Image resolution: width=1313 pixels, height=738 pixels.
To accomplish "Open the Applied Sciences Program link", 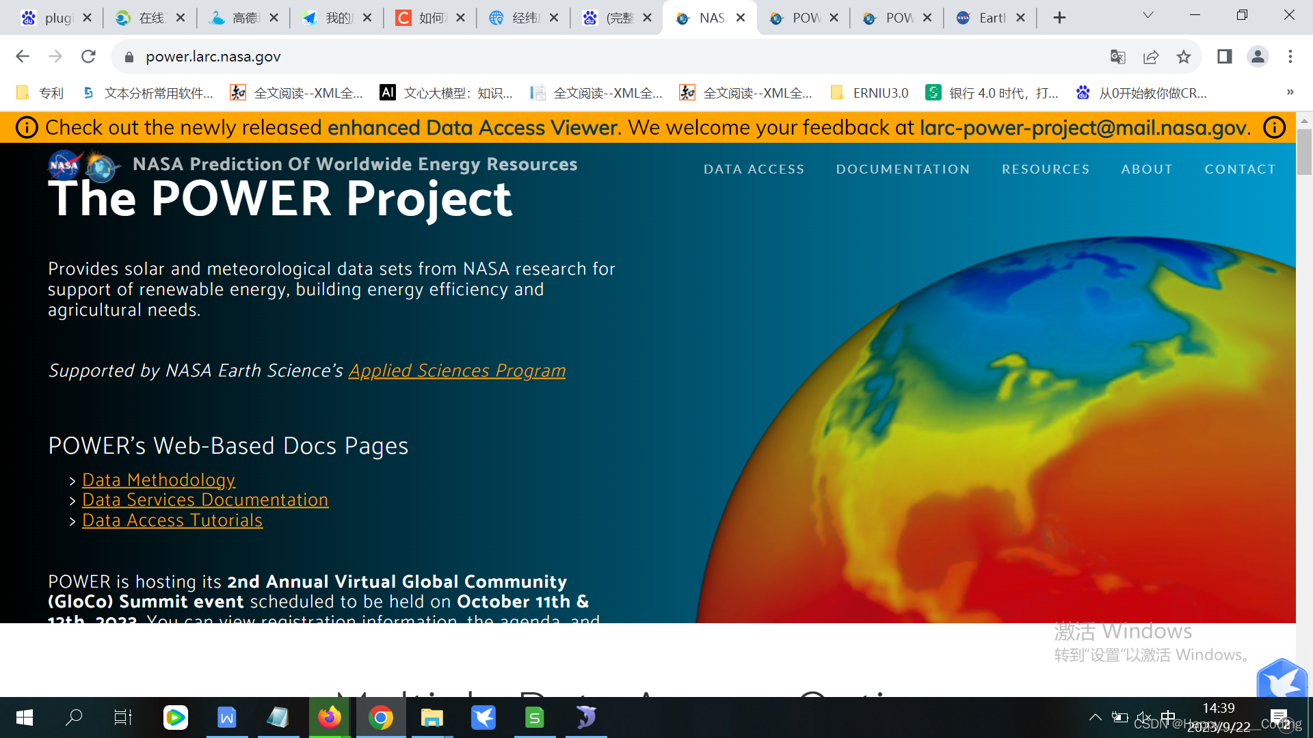I will click(457, 370).
